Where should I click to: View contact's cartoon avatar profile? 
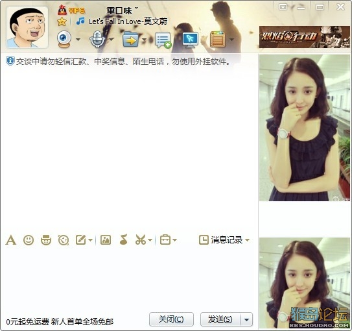pyautogui.click(x=27, y=27)
